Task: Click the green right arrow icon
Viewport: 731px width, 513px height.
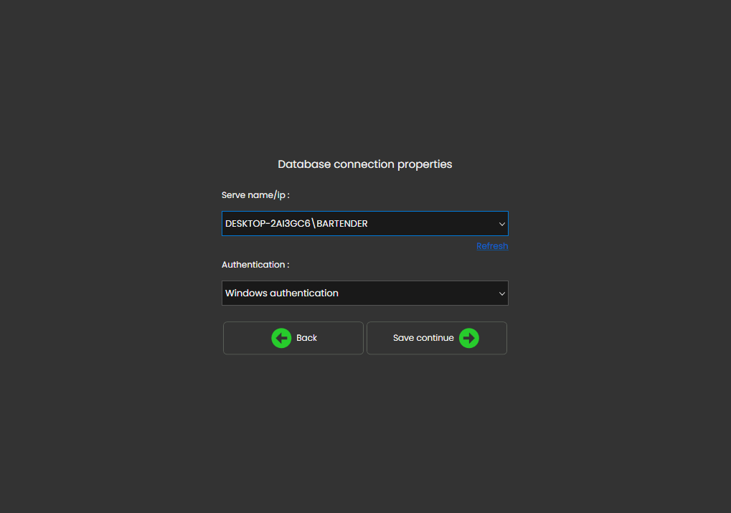Action: click(x=469, y=338)
